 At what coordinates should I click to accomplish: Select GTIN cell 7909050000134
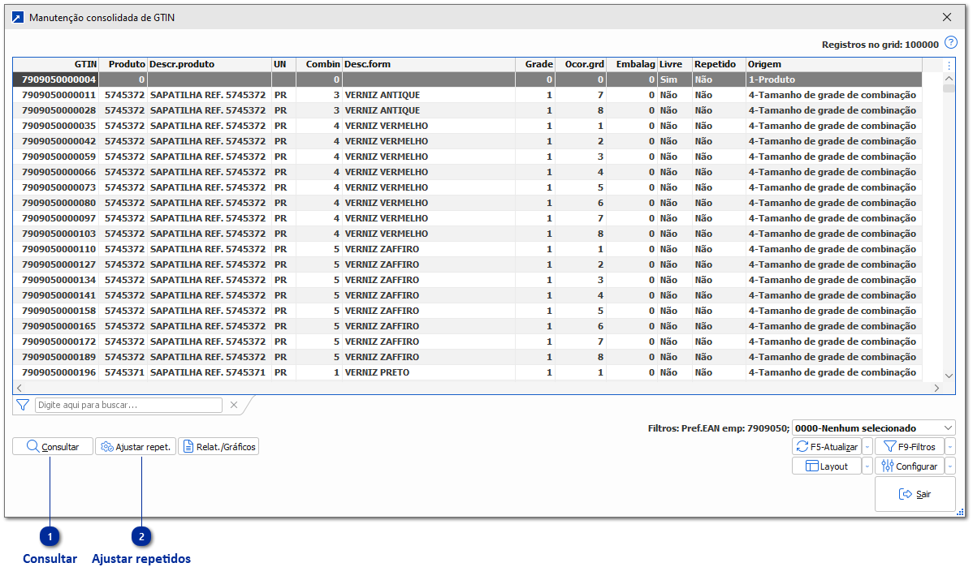56,280
